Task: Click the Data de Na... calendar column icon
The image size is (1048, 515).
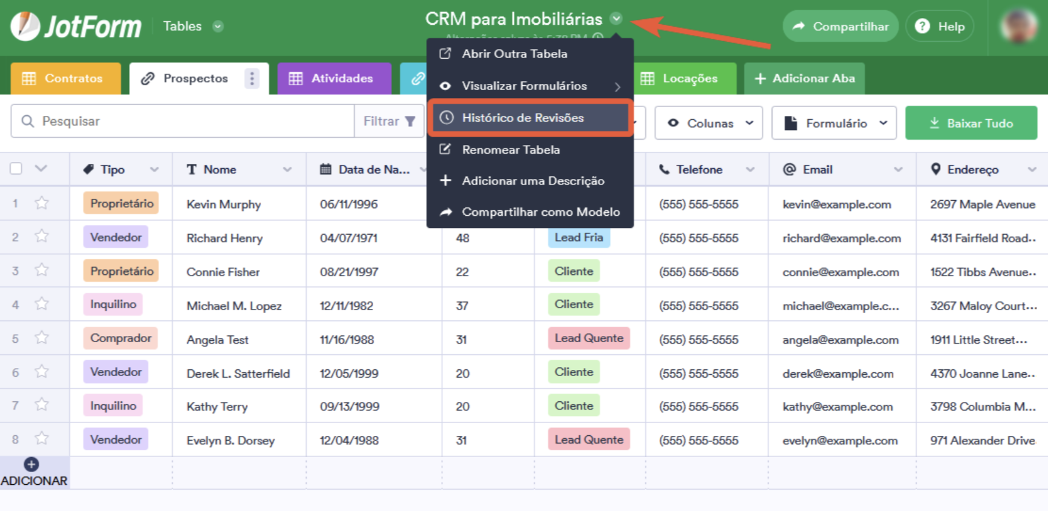Action: (x=326, y=169)
